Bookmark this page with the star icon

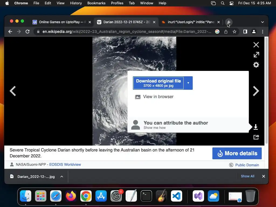coord(234,32)
